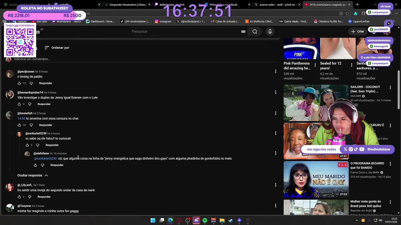Open Steam from taskbar
The height and width of the screenshot is (225, 401).
231,220
